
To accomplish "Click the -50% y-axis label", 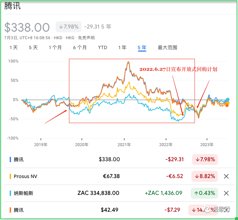I will click(14, 119).
